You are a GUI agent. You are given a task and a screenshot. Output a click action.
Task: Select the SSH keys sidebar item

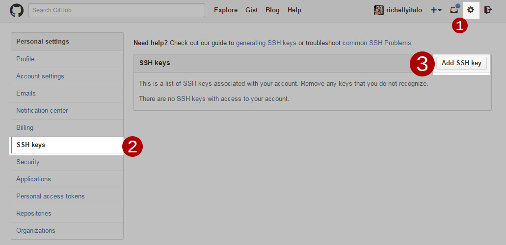[67, 145]
